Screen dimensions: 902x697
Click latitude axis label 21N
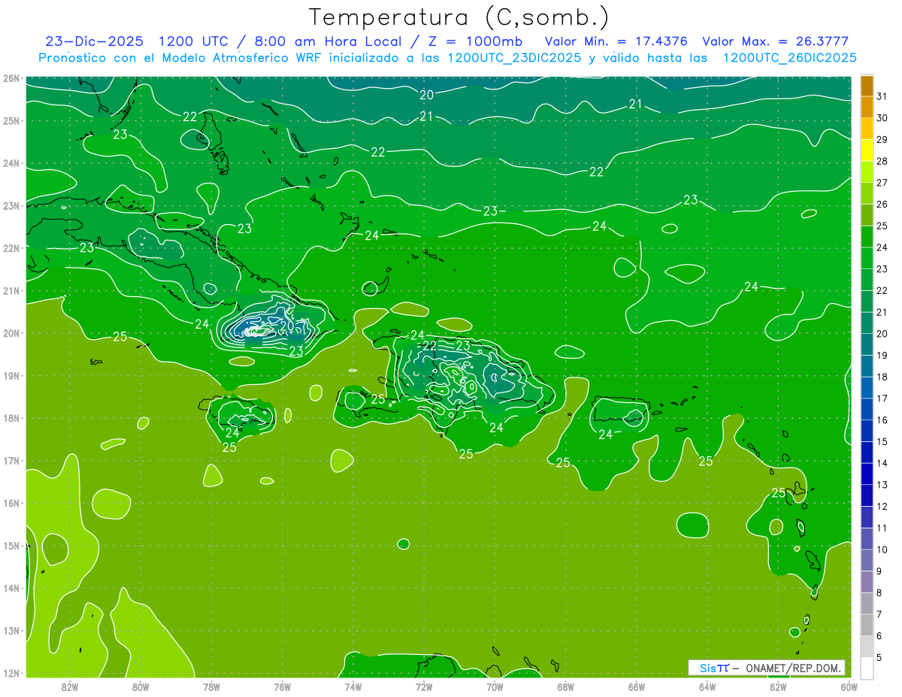coord(11,290)
